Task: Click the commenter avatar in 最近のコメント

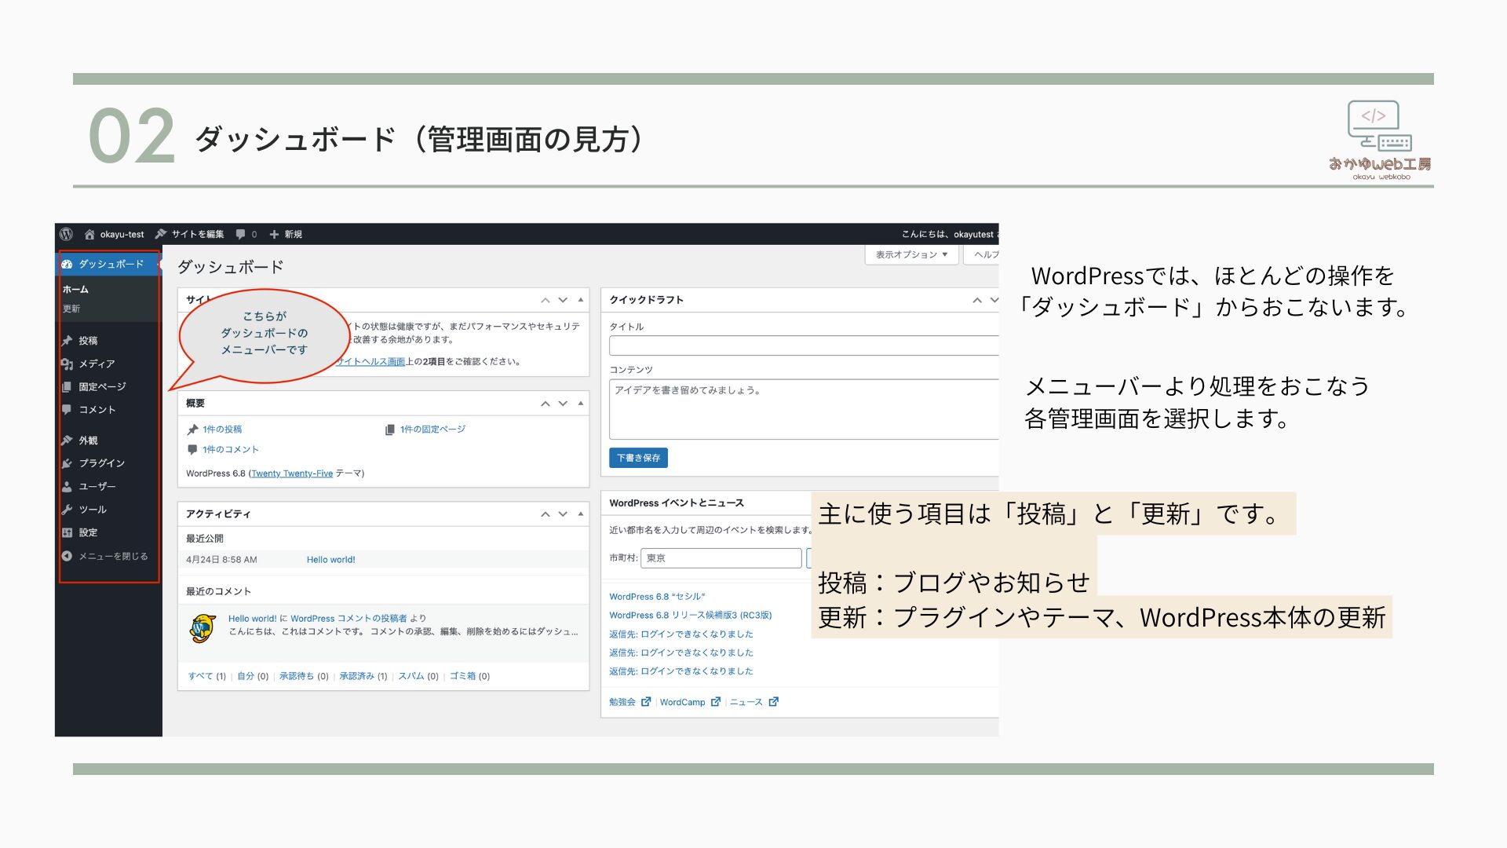Action: coord(203,628)
